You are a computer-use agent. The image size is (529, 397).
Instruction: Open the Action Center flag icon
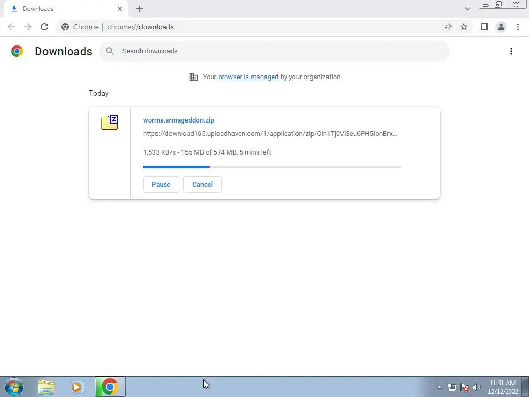point(464,387)
